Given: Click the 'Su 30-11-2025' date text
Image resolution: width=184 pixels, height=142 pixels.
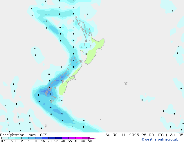Looking at the screenshot, I should coord(122,135).
